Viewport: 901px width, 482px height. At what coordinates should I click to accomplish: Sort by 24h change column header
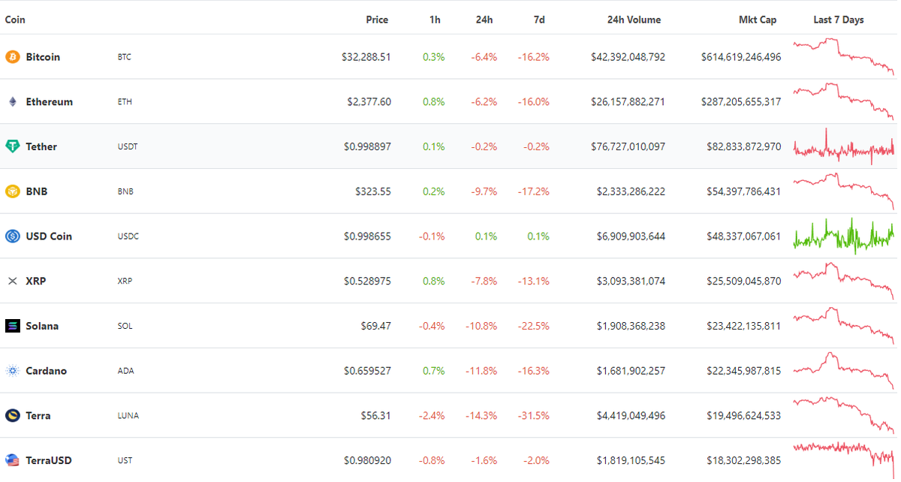(484, 20)
